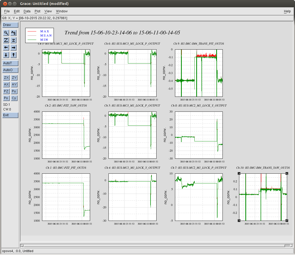The width and height of the screenshot is (295, 255).
Task: Open the Edit menu
Action: pos(17,11)
